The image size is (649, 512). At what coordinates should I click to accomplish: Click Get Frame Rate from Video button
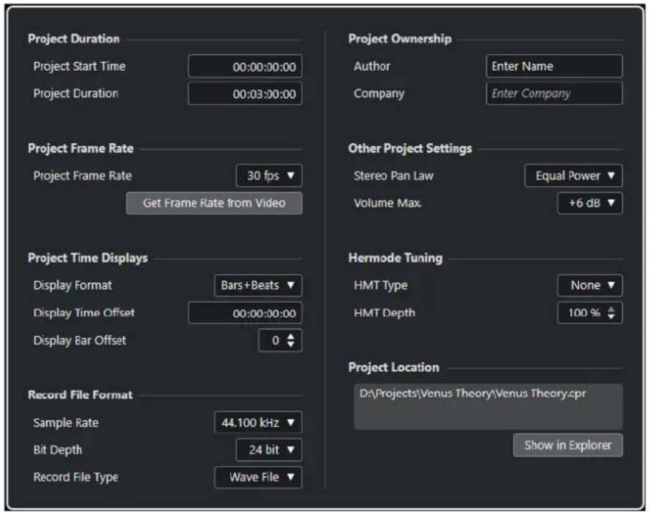(214, 203)
